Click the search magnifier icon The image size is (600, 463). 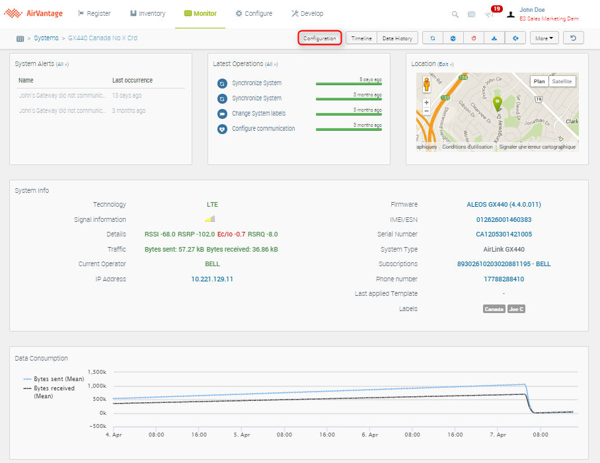tap(455, 15)
